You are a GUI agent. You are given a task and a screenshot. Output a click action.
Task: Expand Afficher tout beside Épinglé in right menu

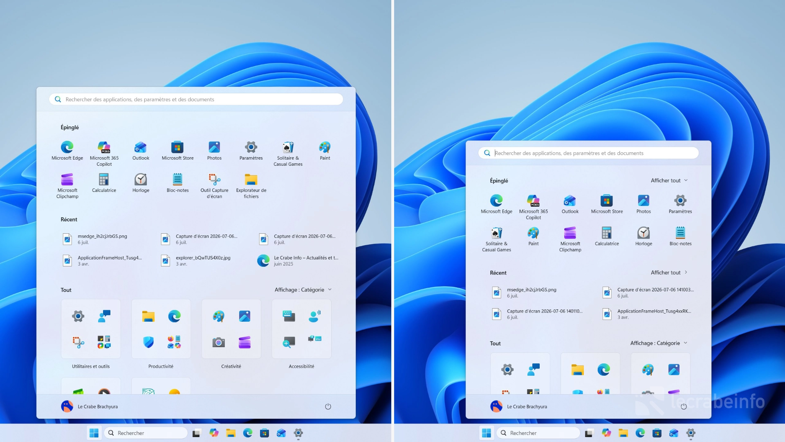669,180
